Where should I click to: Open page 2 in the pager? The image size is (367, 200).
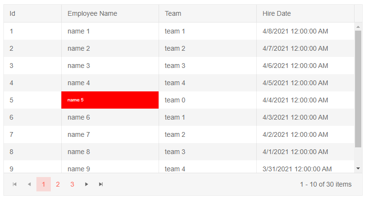click(x=57, y=184)
